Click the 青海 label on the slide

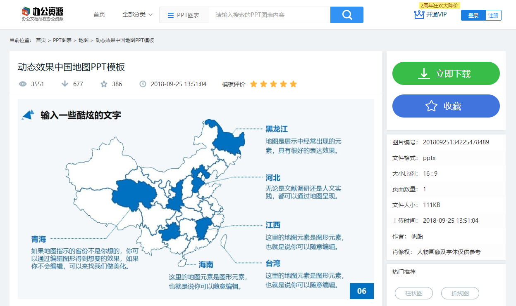coord(39,239)
